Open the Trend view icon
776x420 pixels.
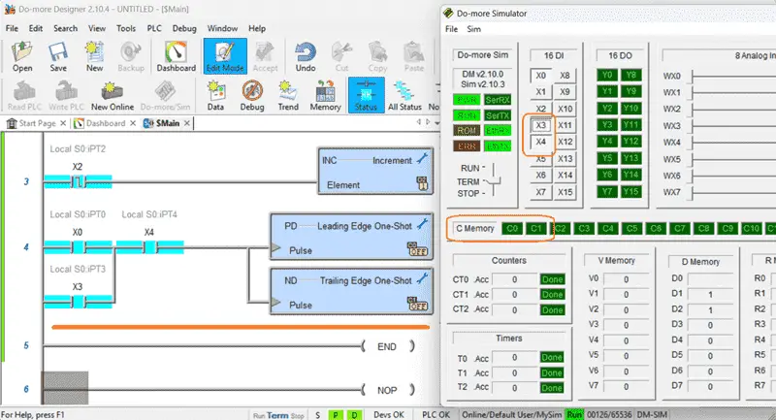tap(288, 96)
